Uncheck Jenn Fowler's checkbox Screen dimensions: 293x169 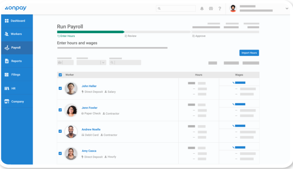click(60, 110)
